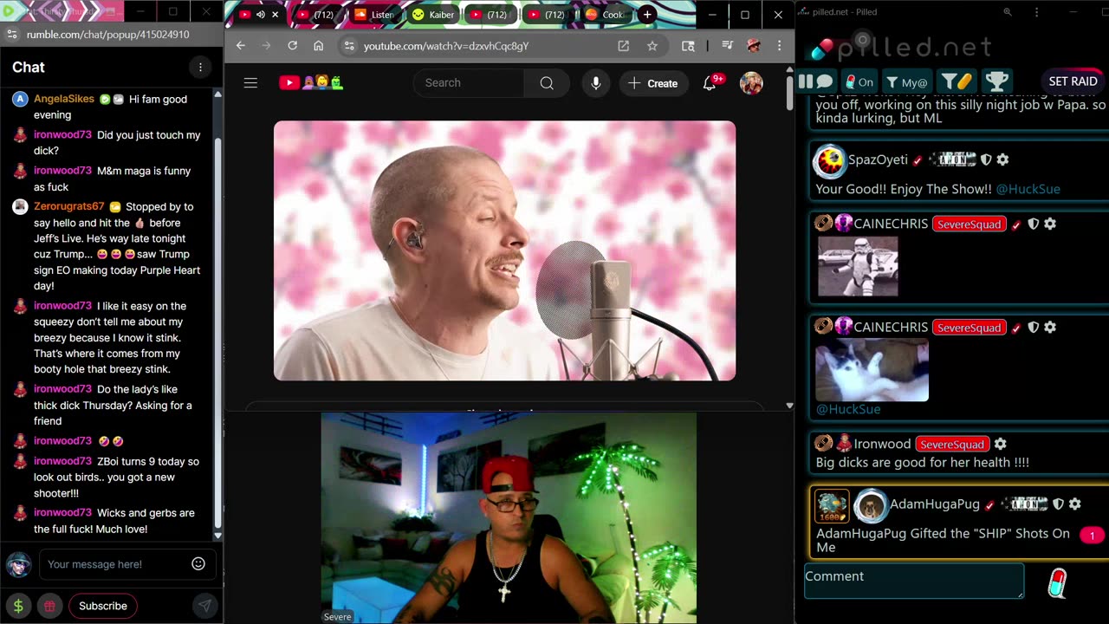Close the active YouTube tab
This screenshot has height=624, width=1109.
point(276,15)
